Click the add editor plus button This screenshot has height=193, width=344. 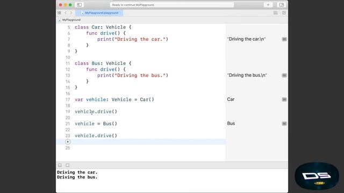[268, 5]
